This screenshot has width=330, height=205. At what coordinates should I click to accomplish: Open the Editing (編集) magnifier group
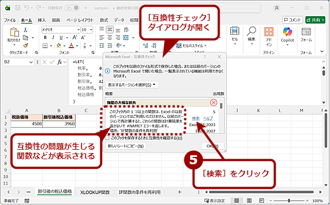(x=252, y=35)
